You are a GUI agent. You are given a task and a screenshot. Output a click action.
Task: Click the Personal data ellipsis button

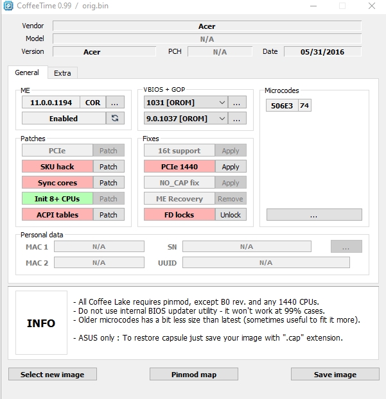tap(346, 246)
